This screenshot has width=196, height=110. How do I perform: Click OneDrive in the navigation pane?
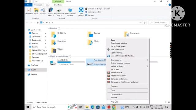(x=34, y=65)
